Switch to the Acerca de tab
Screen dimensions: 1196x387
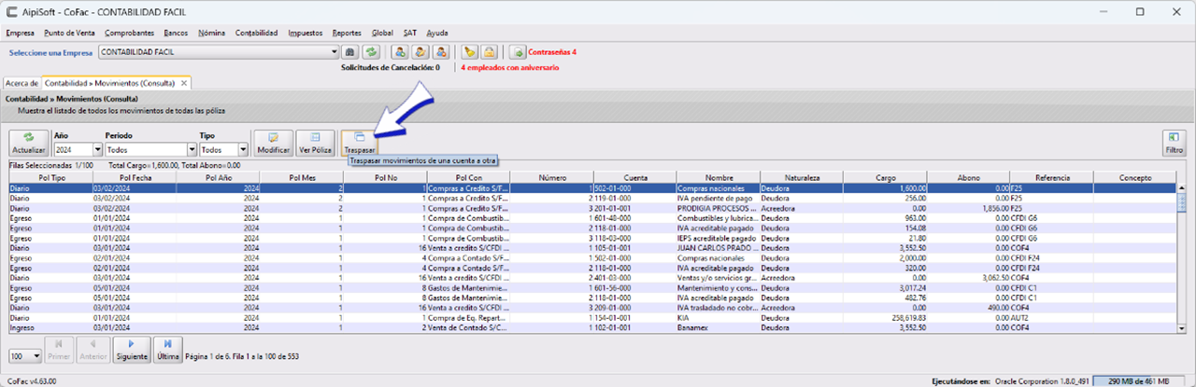tap(21, 83)
